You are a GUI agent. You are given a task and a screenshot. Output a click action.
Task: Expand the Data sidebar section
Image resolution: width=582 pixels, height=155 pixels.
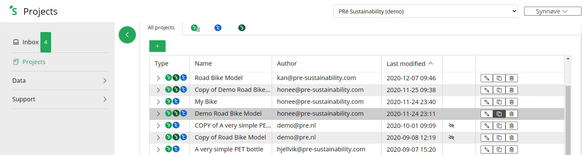pyautogui.click(x=60, y=81)
